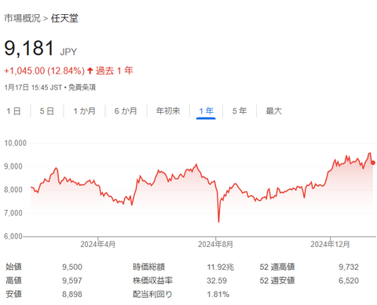Click the 安値 value 8,898

click(72, 294)
